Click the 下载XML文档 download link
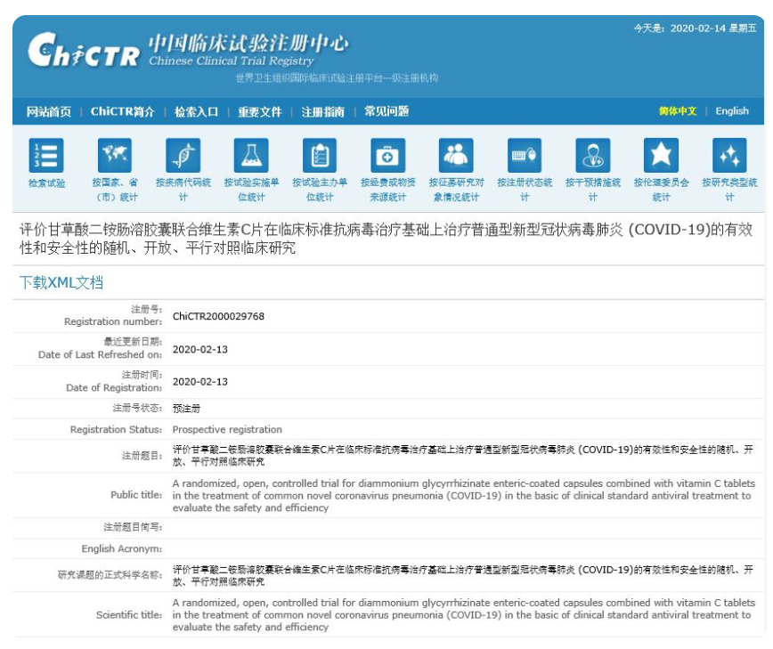The image size is (773, 649). (x=61, y=282)
